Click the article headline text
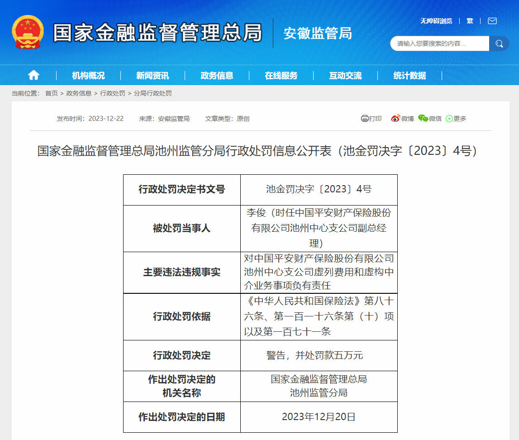 coord(257,151)
